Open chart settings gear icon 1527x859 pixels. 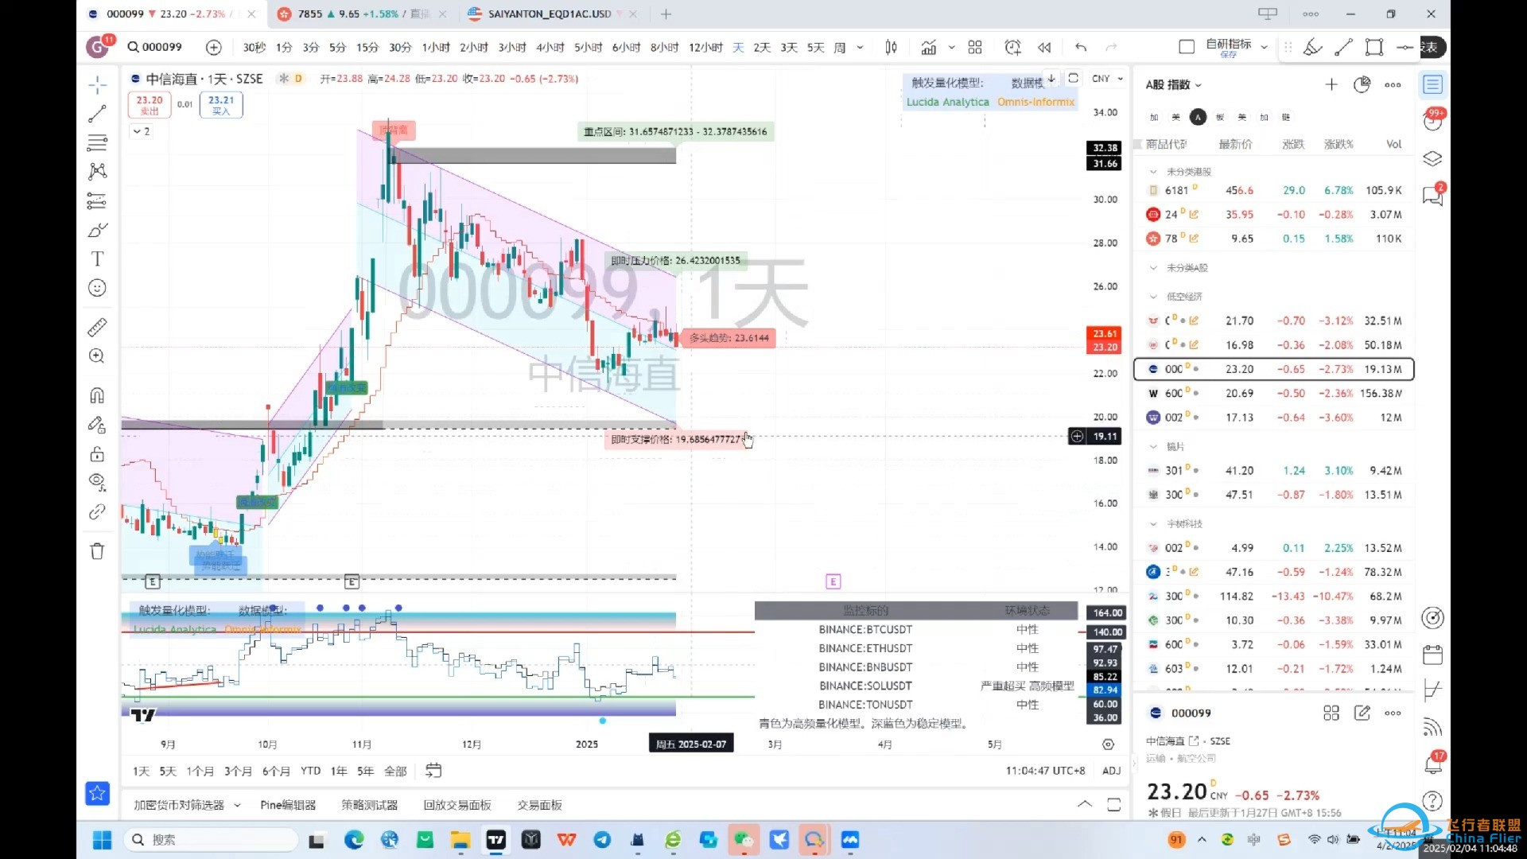(x=1108, y=744)
